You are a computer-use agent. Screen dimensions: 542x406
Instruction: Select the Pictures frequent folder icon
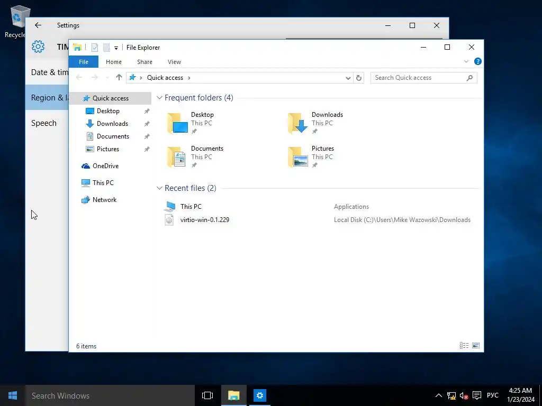click(298, 156)
